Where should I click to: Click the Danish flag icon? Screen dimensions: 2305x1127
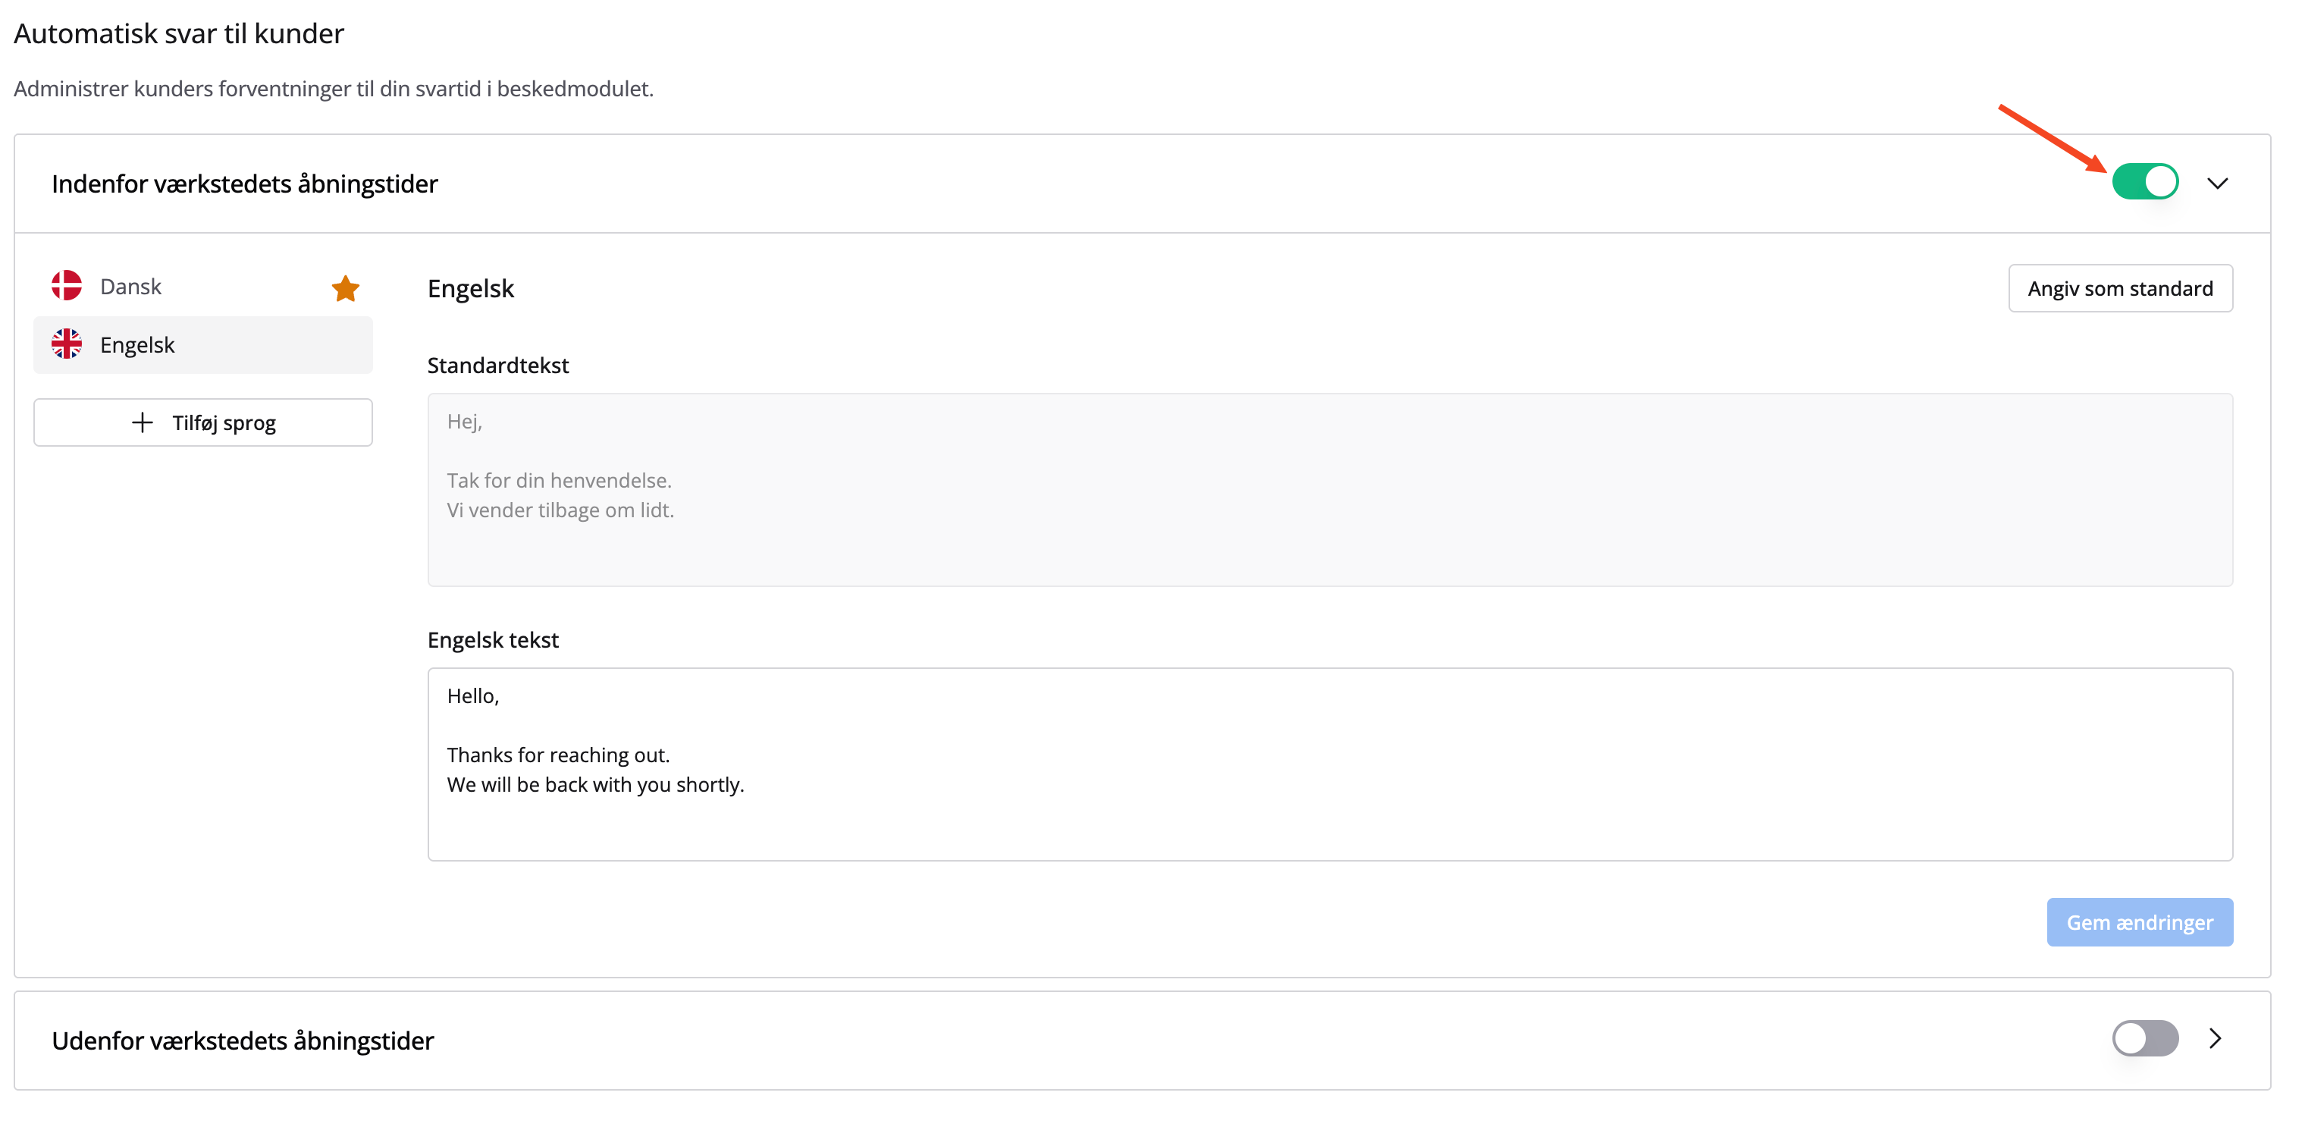[x=66, y=286]
